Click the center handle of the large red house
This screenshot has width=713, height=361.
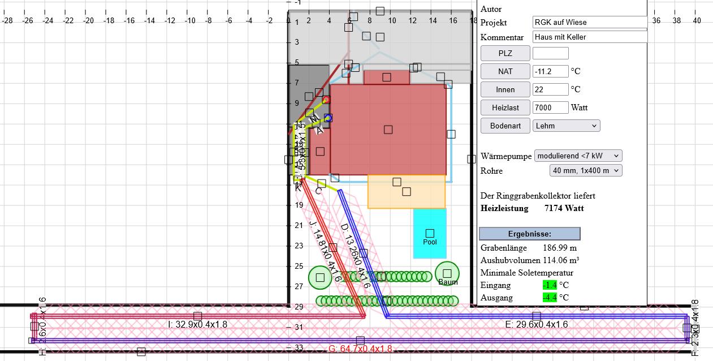click(x=388, y=130)
